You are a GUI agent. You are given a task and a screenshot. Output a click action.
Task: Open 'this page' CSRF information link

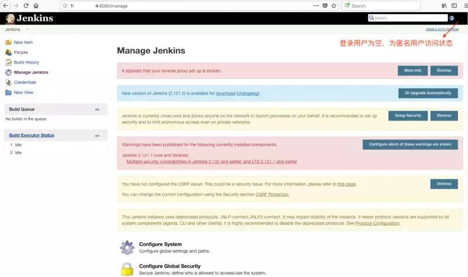coord(346,184)
